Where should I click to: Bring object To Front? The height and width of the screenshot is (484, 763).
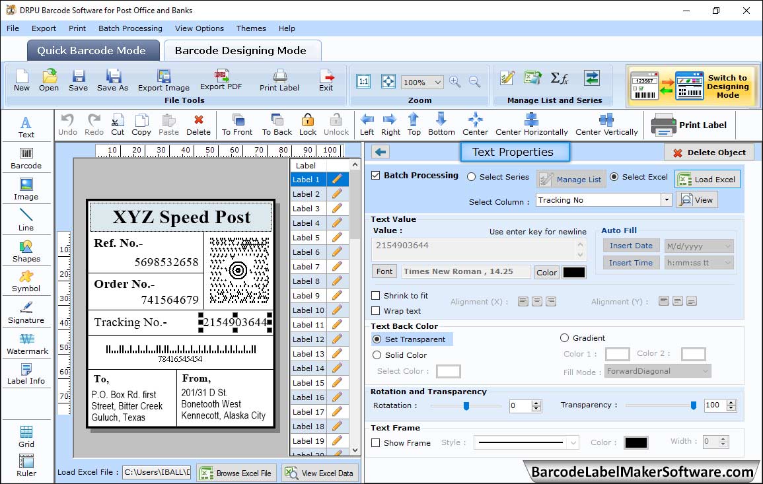coord(237,125)
